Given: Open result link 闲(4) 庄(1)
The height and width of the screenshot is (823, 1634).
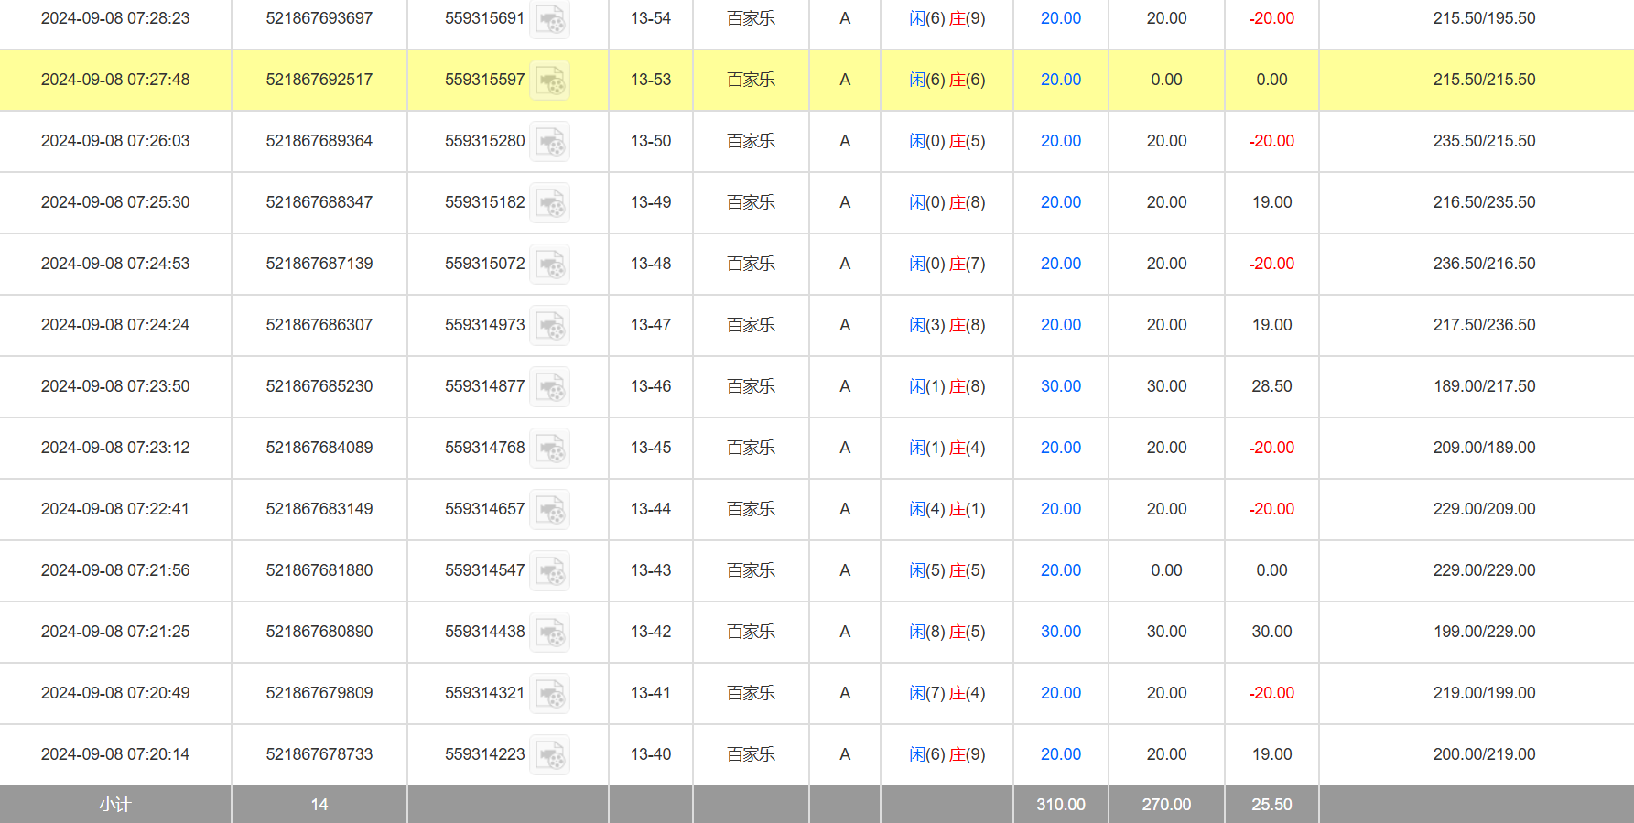Looking at the screenshot, I should tap(947, 509).
